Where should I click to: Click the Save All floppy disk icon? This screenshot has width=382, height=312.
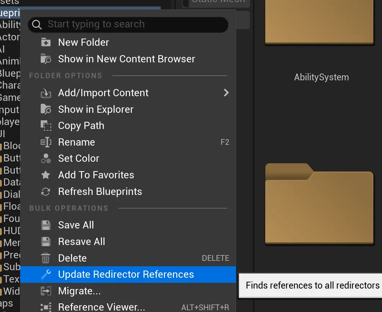click(46, 225)
